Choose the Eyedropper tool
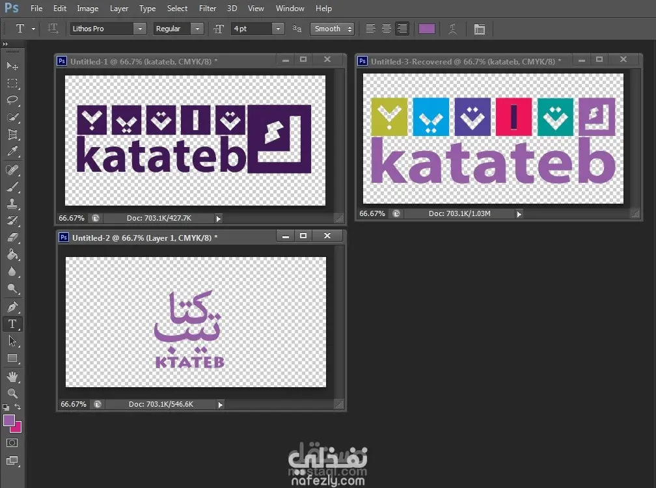656x488 pixels. pos(12,152)
